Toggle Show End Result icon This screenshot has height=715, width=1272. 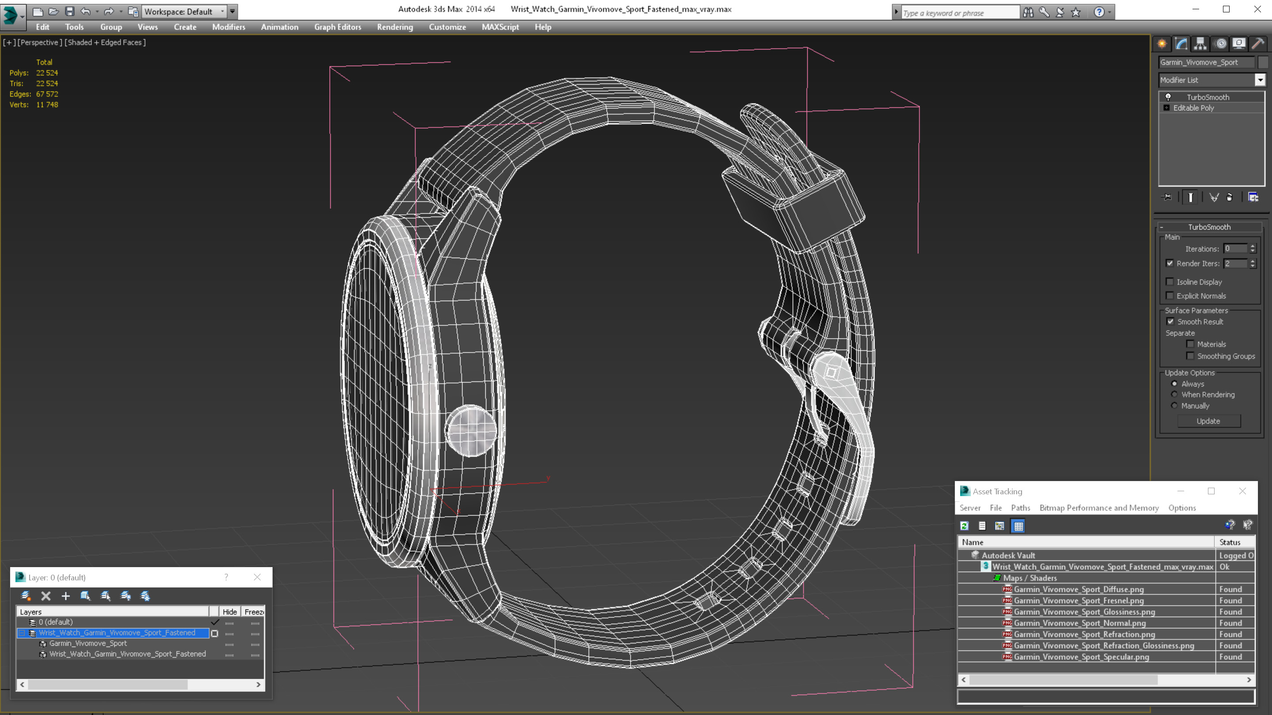tap(1190, 197)
